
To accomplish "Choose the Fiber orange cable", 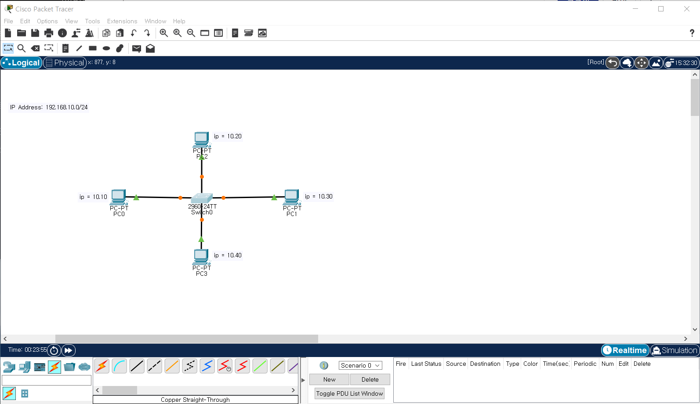I will point(172,366).
